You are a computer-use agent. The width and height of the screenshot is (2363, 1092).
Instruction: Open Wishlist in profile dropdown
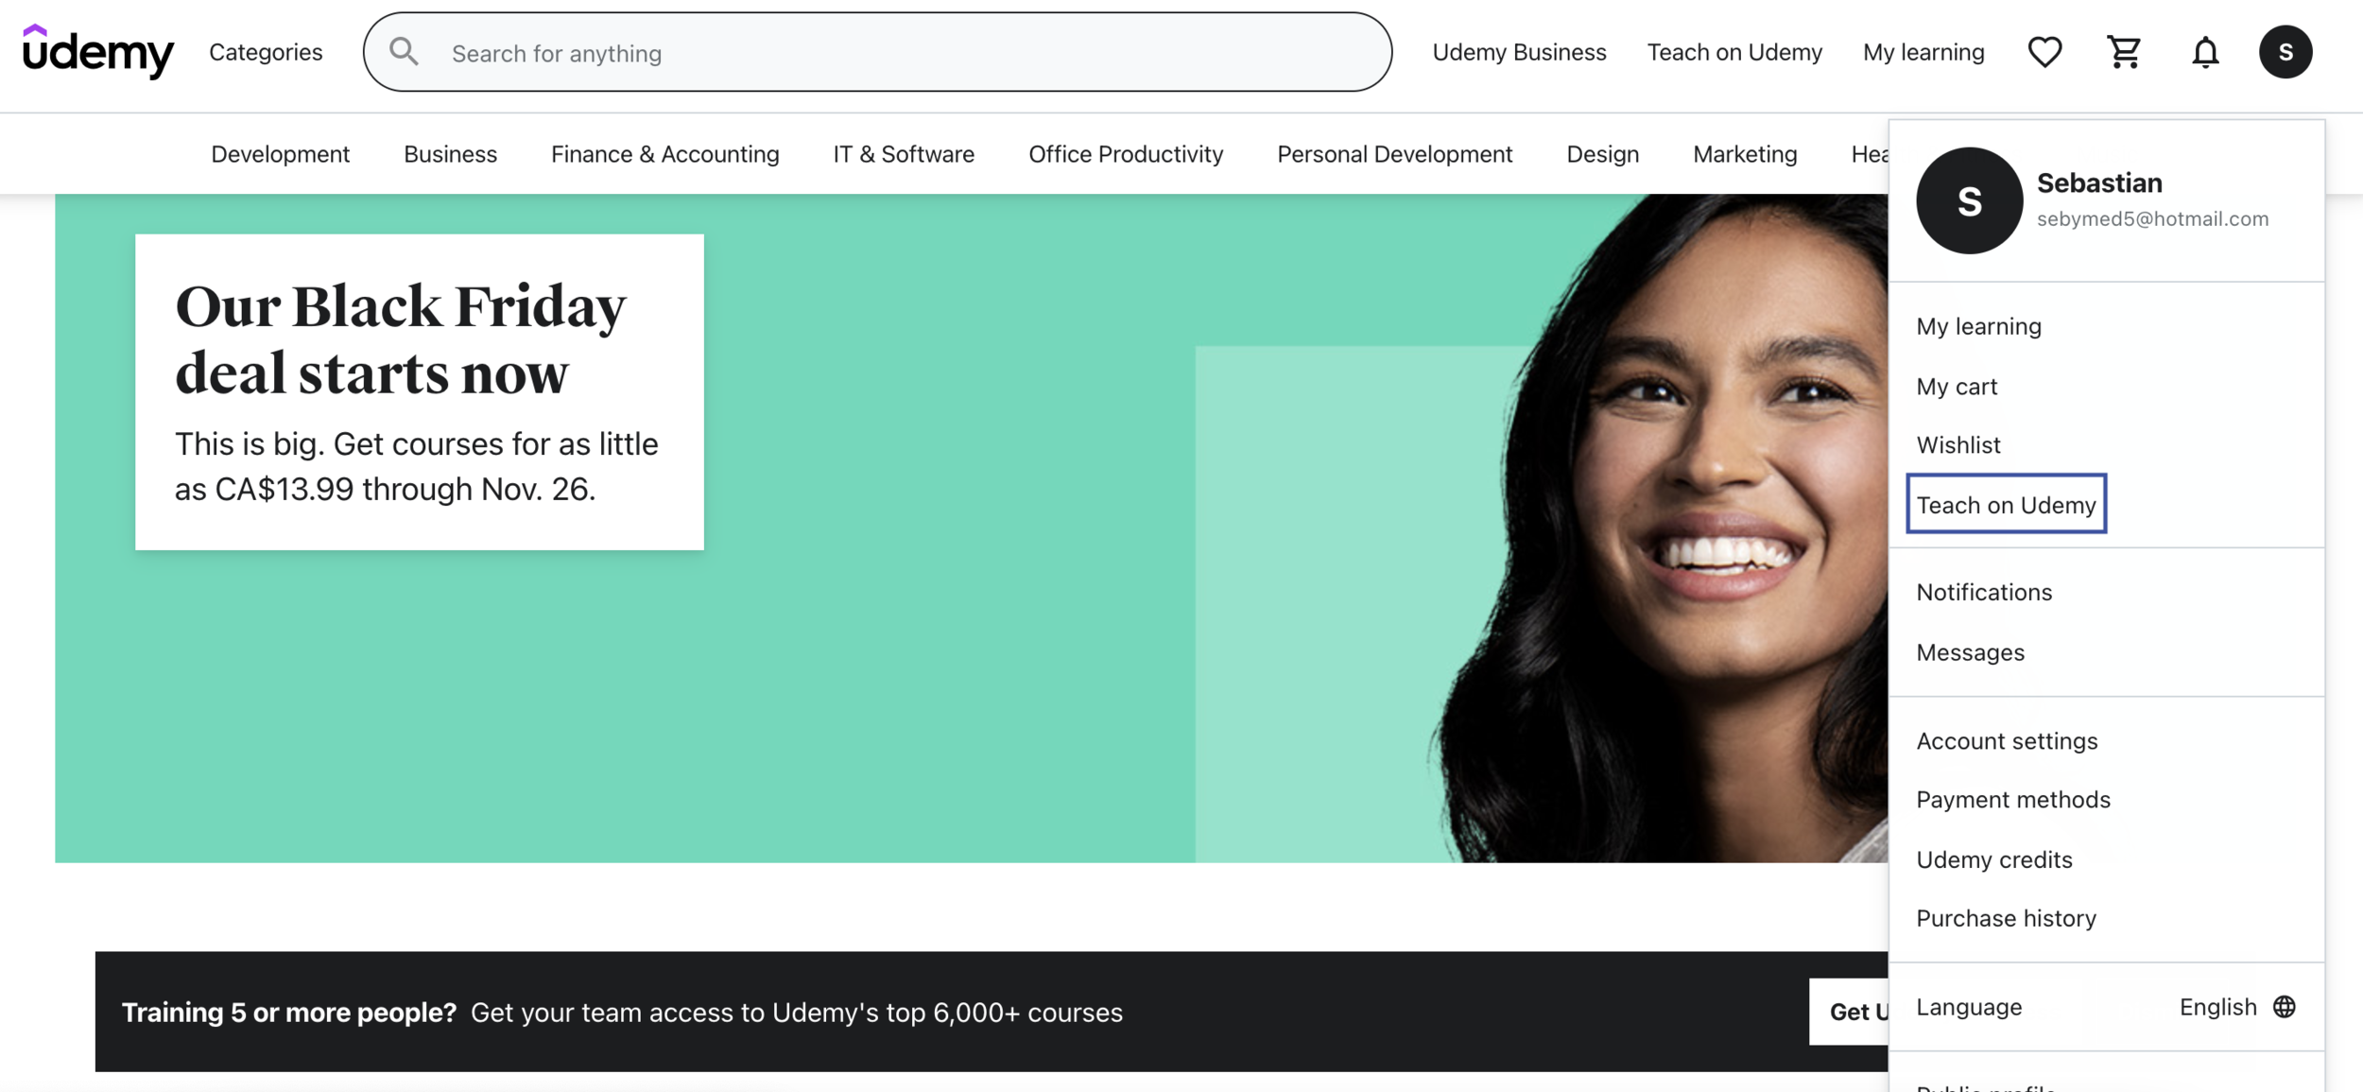(1958, 444)
